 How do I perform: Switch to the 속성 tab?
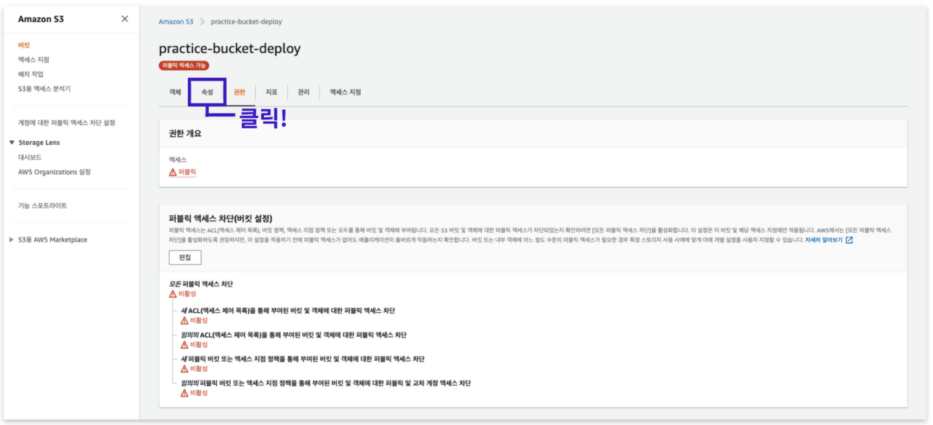coord(207,92)
